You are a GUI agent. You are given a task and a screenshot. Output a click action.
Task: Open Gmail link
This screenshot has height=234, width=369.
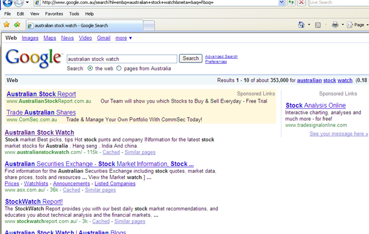[x=104, y=38]
